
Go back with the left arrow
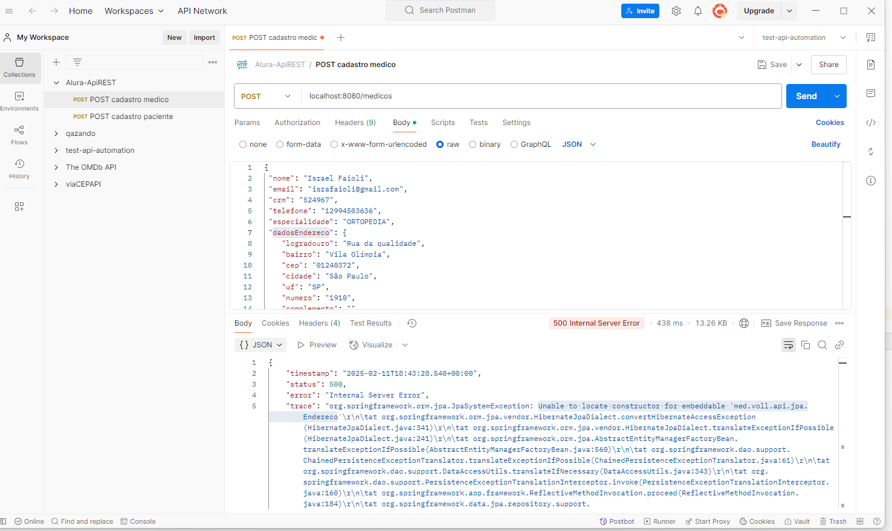tap(33, 11)
